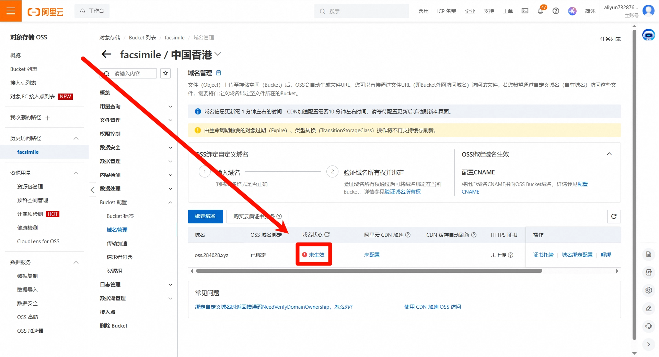Click the back arrow beside facsimile
Screen dimensions: 659x357
tap(107, 54)
